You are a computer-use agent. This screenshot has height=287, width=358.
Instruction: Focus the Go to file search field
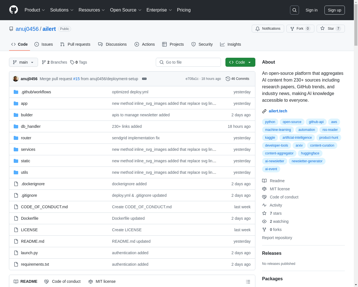[x=188, y=62]
